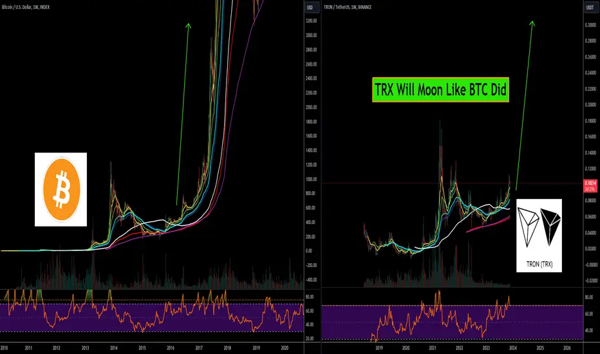Screen dimensions: 600x354
Task: Click the 2014 year label on Bitcoin time axis
Action: tap(114, 348)
